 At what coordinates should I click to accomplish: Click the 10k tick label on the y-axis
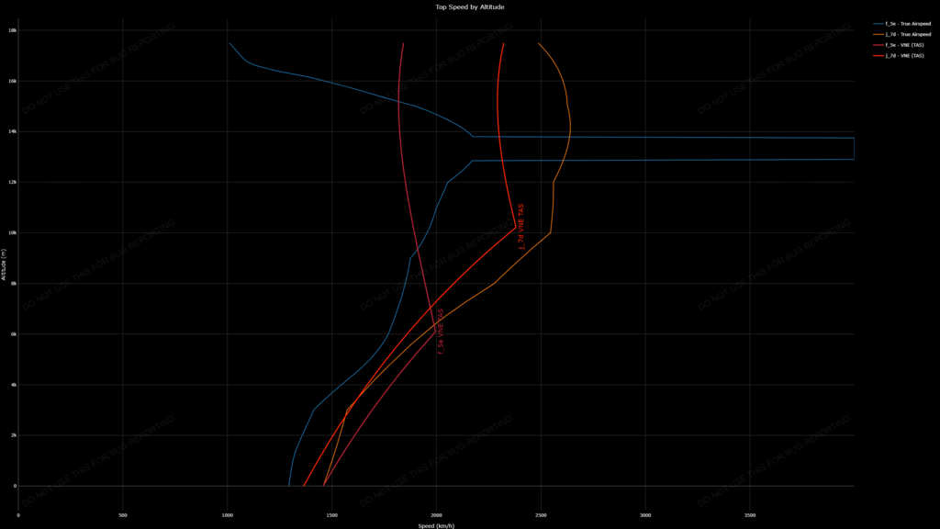click(12, 232)
